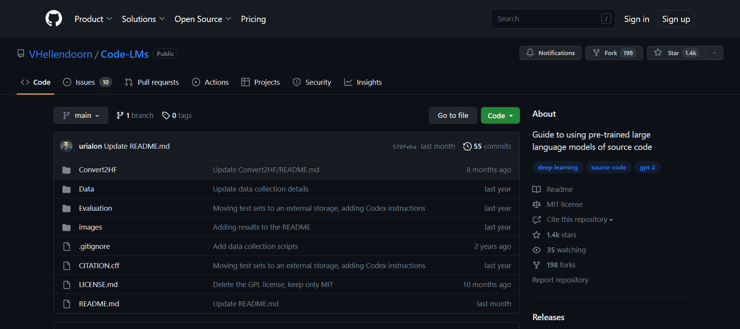The image size is (740, 329).
Task: Click the CITATION.cff file icon
Action: (67, 266)
